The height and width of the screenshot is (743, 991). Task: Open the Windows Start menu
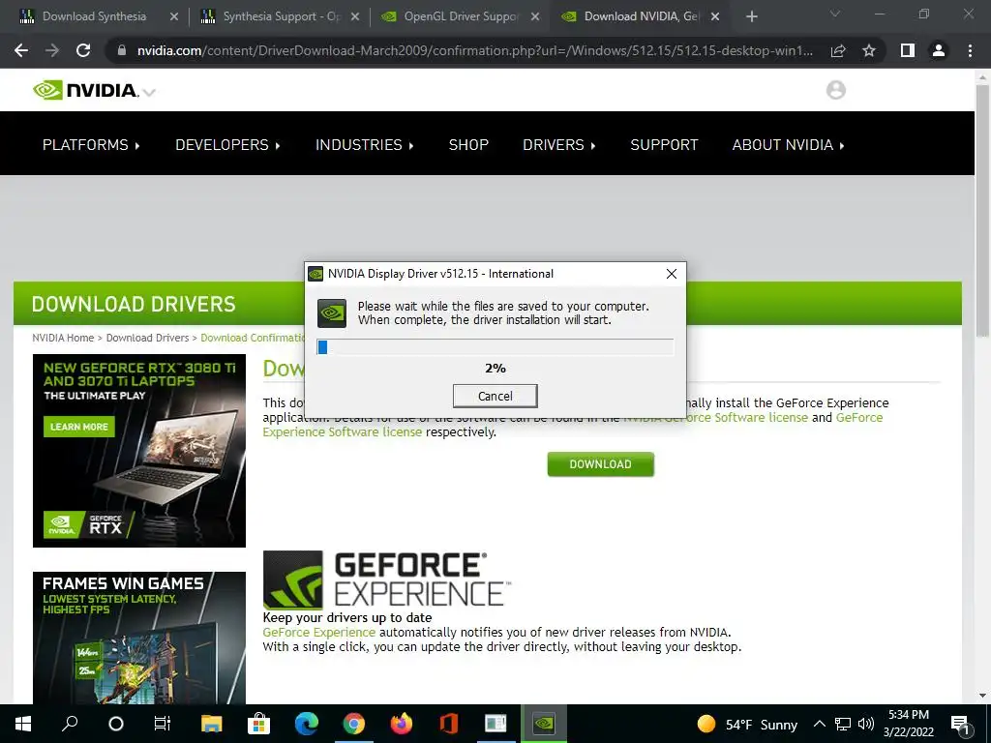tap(23, 724)
